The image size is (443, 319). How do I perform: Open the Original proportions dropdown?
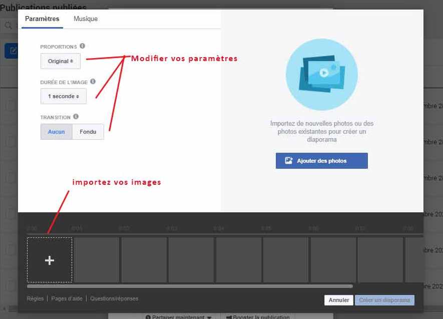[x=61, y=61]
